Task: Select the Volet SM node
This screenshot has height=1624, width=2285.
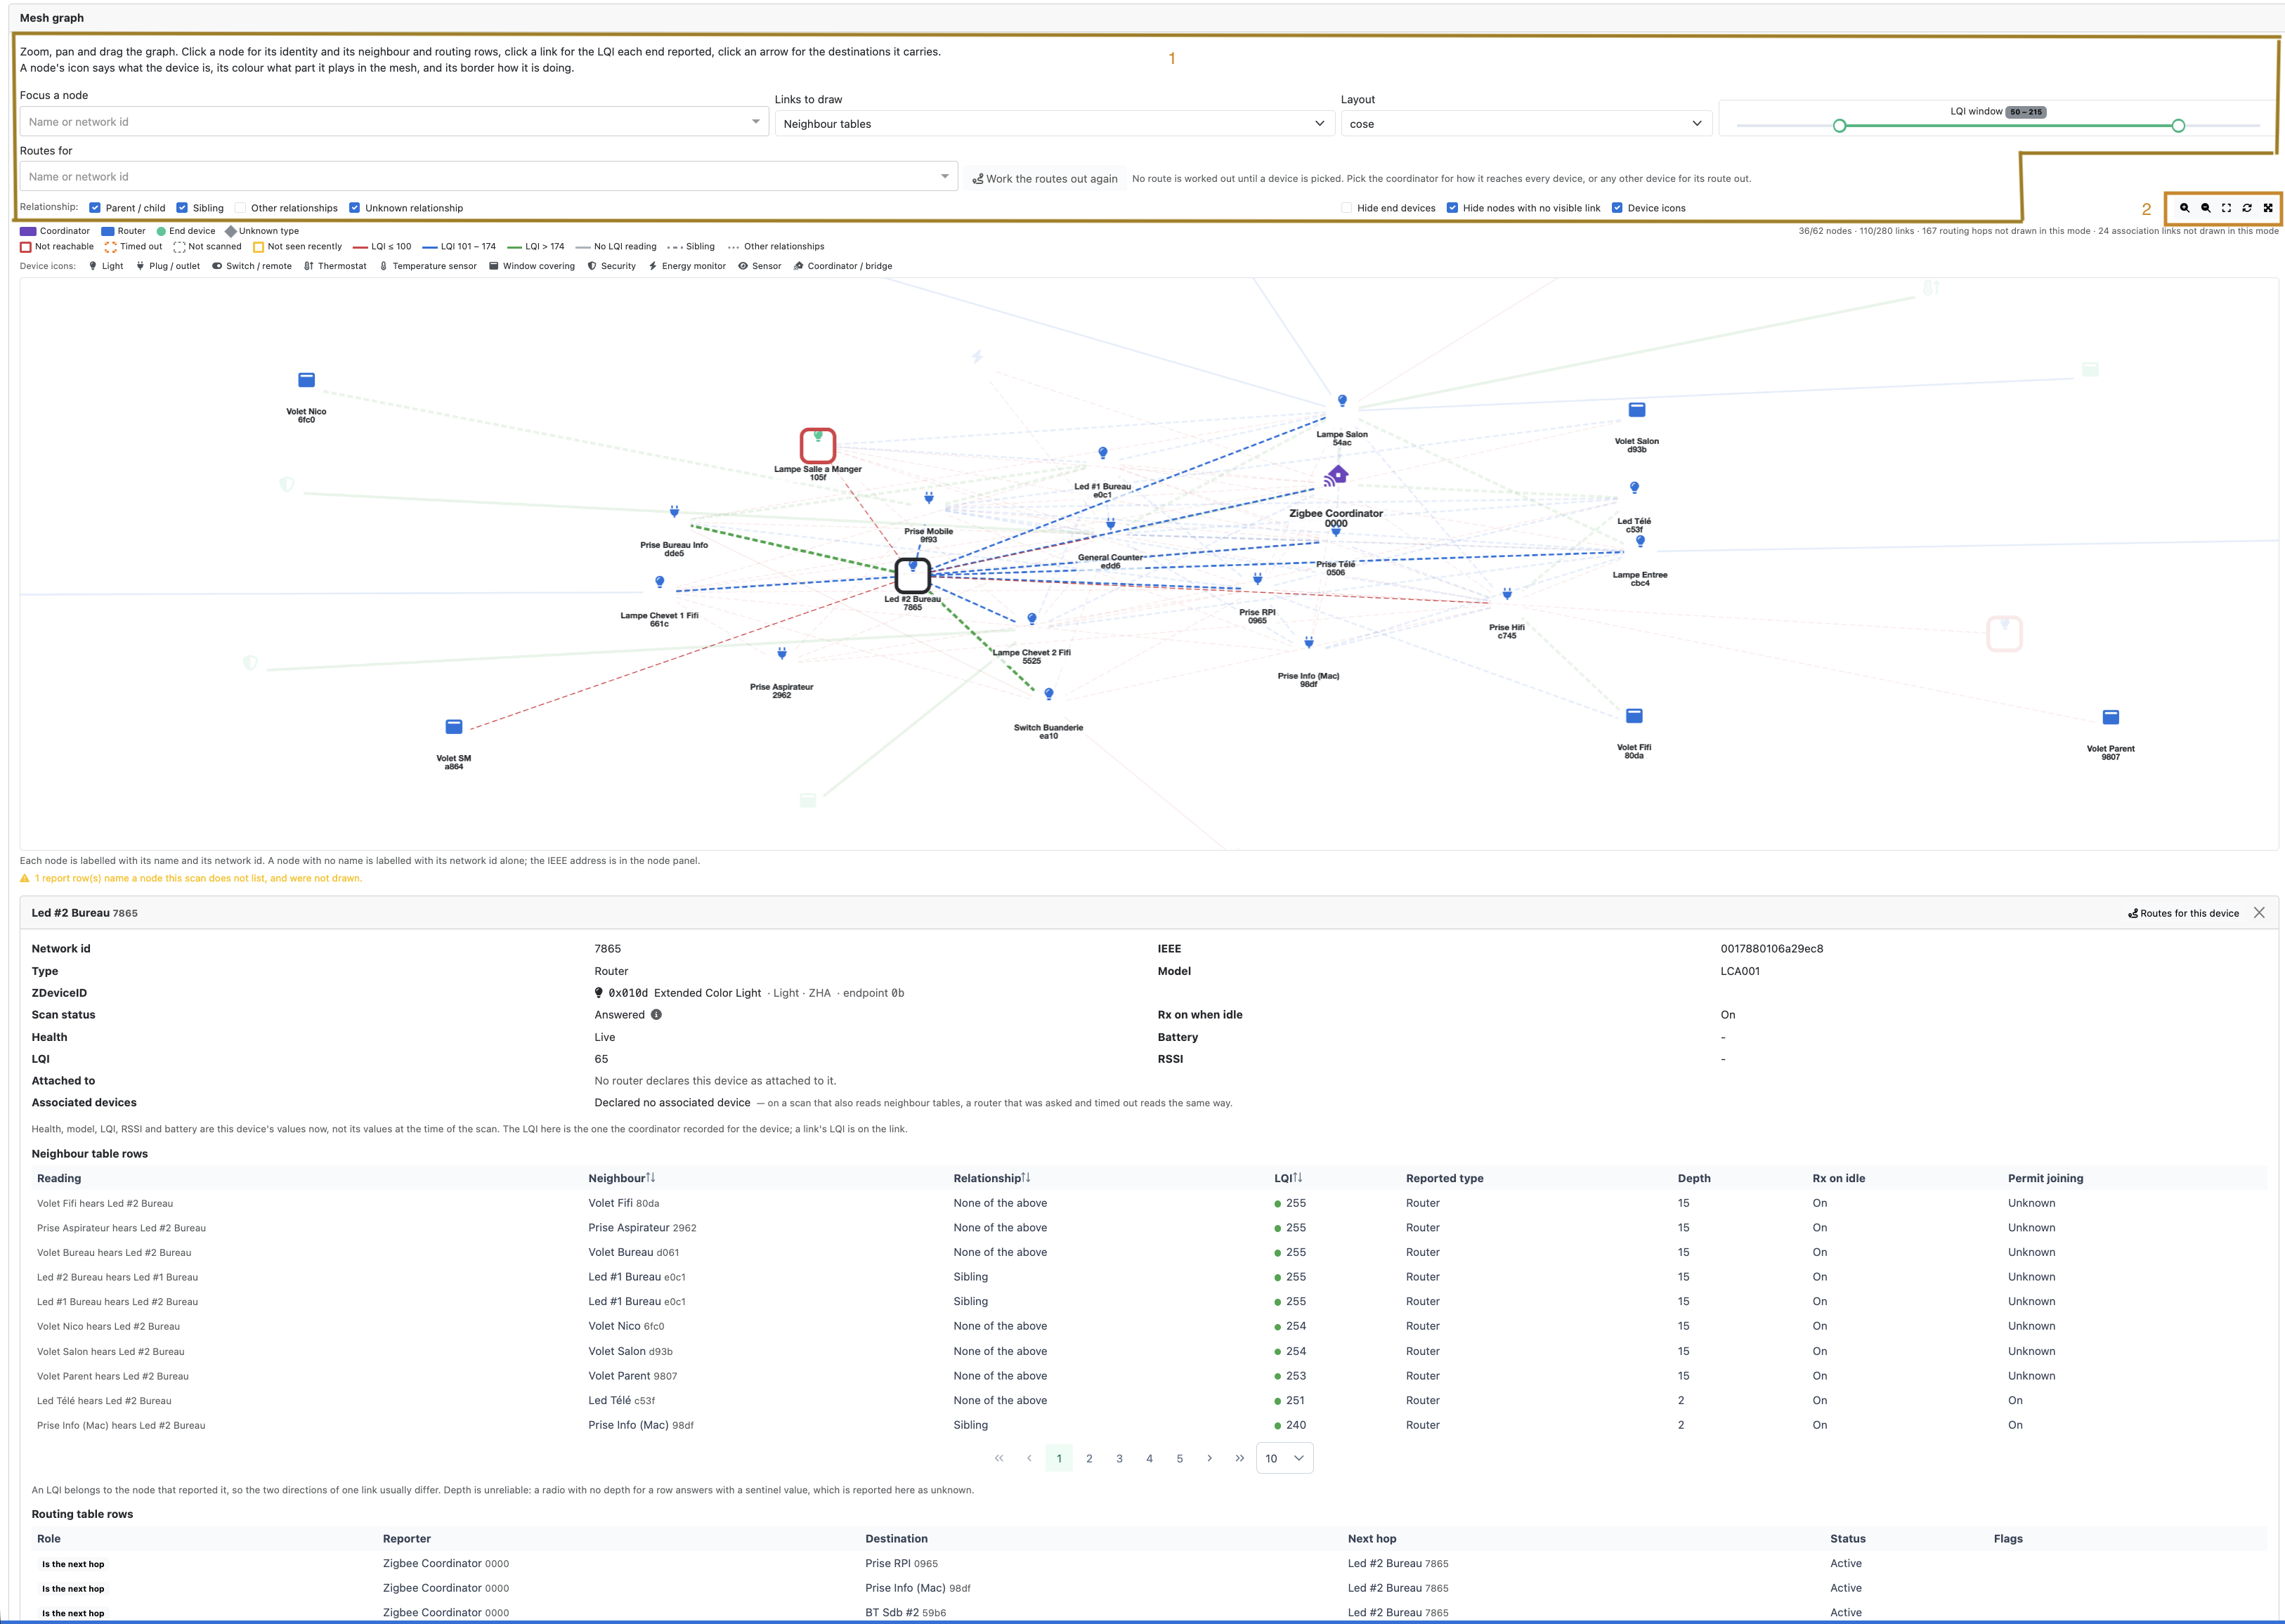Action: pyautogui.click(x=453, y=727)
